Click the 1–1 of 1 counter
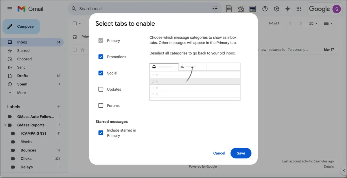Viewport: 347px width, 178px height. tap(274, 23)
